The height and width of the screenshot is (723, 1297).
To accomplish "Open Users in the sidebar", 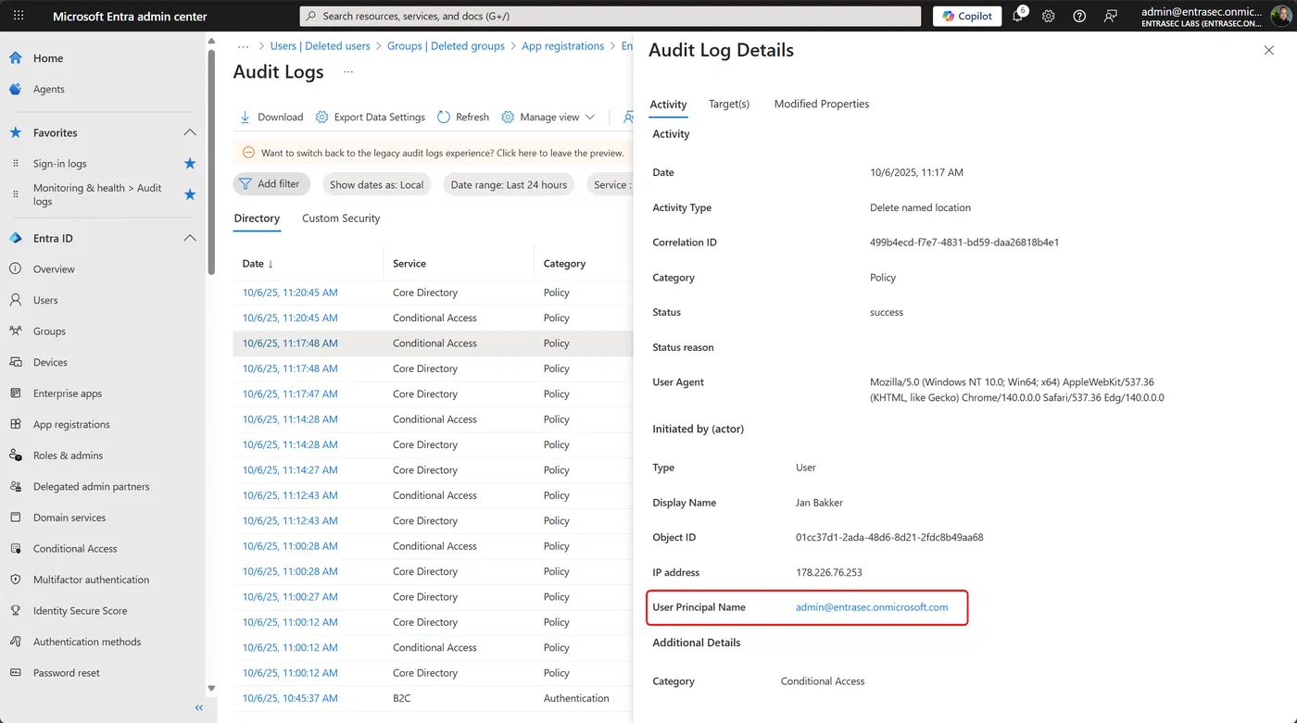I will (45, 300).
